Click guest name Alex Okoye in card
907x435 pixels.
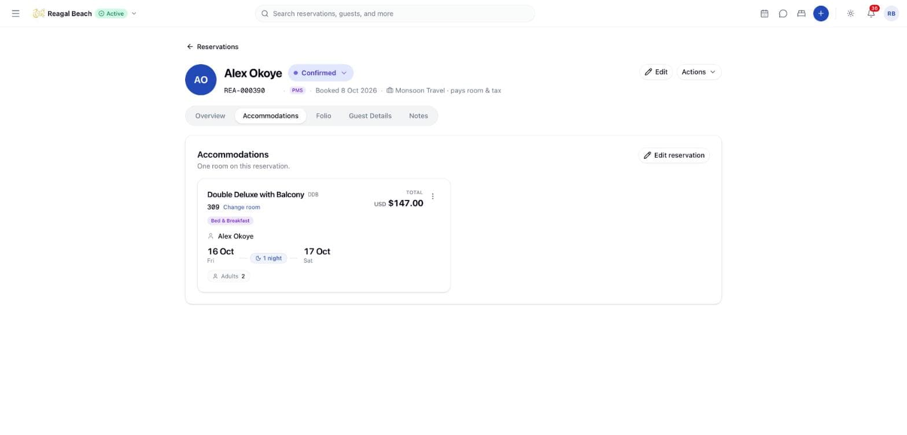point(235,236)
